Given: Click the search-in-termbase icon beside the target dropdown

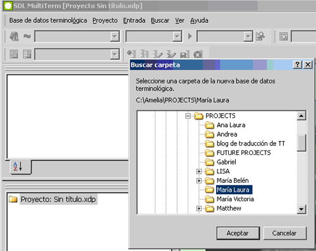Looking at the screenshot, I should click(260, 36).
